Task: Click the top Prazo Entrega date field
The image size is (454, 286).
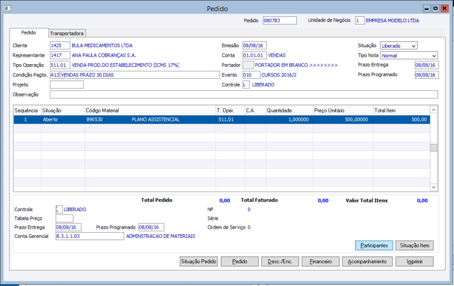Action: [x=427, y=65]
